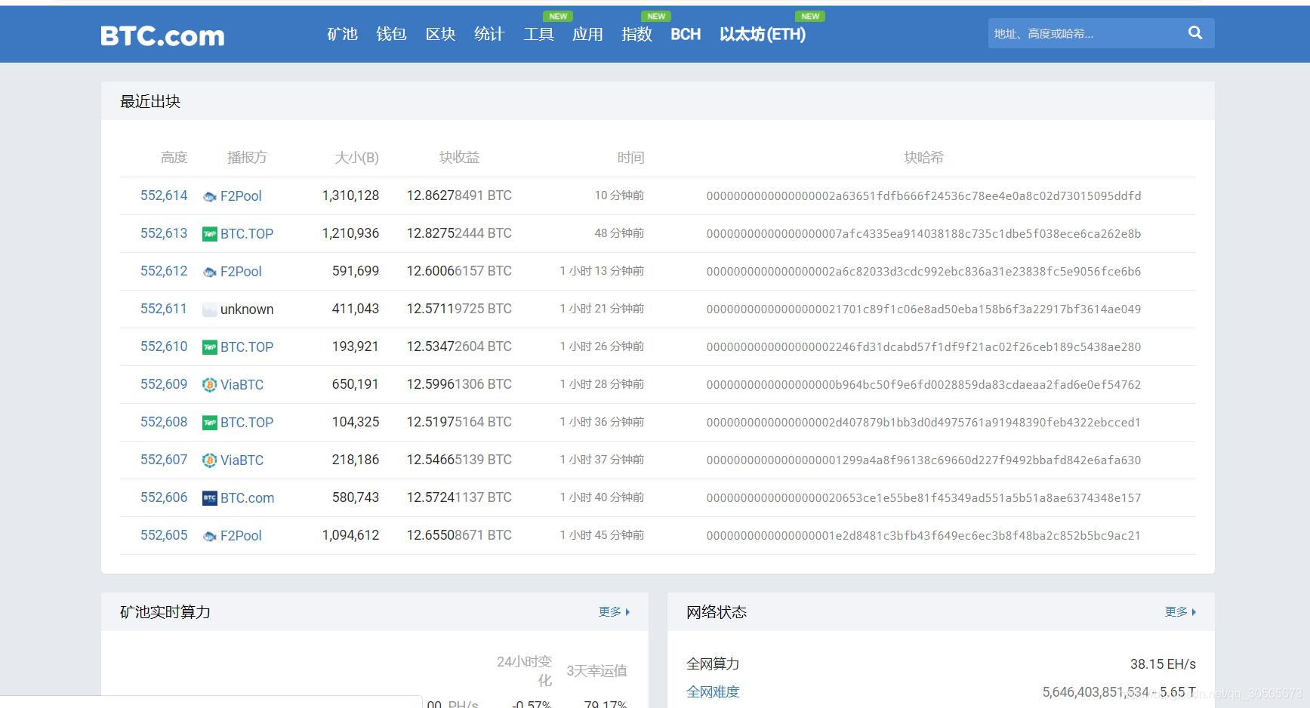
Task: Open the 工具 menu
Action: [x=538, y=34]
